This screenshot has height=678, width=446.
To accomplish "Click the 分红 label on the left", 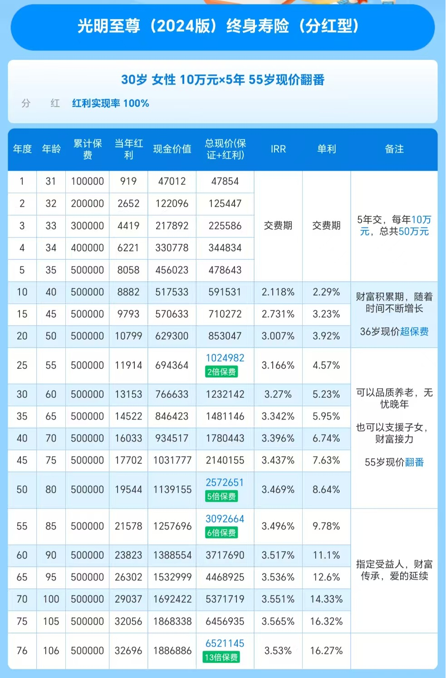I will [41, 104].
